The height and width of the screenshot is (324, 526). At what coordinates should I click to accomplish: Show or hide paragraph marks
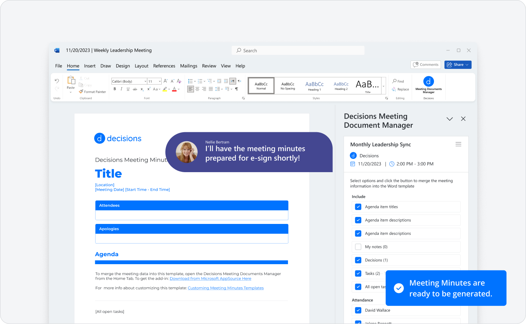(237, 89)
